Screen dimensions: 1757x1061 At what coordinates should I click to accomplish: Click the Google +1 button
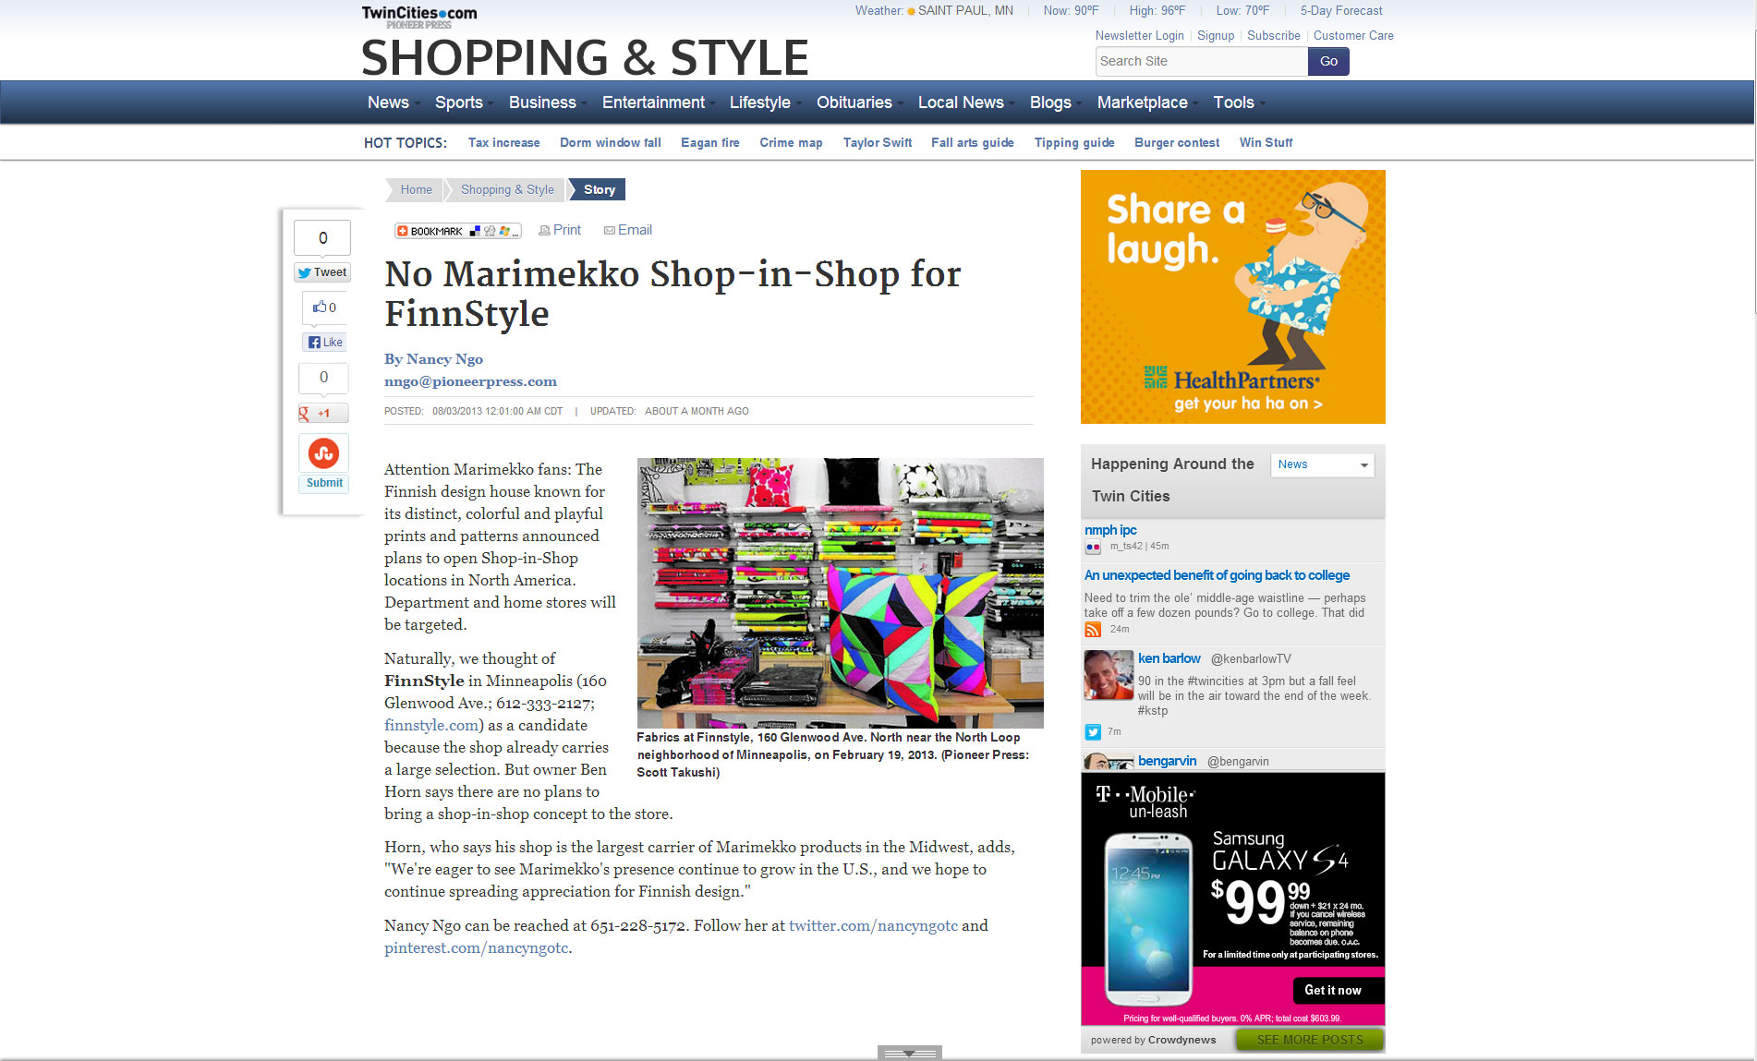322,413
